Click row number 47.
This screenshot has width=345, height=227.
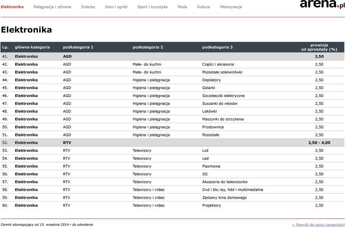(x=5, y=104)
